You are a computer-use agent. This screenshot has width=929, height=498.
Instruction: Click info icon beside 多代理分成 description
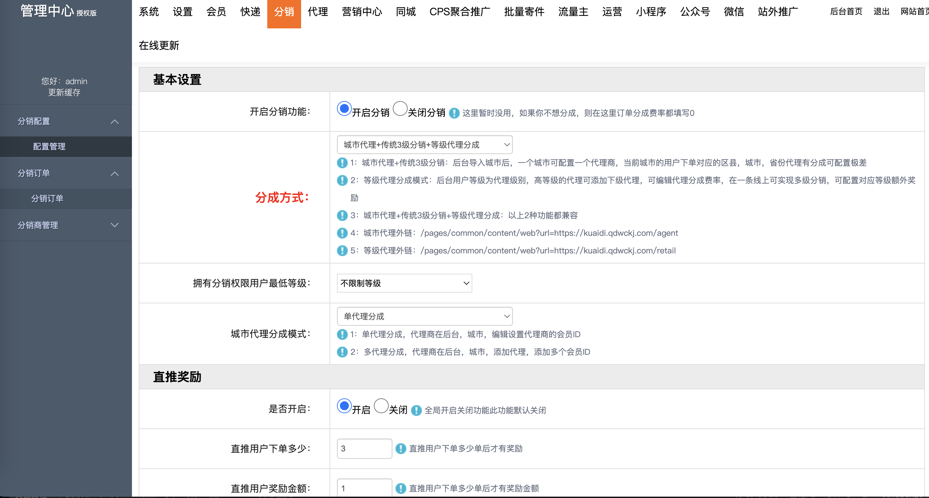[x=342, y=352]
